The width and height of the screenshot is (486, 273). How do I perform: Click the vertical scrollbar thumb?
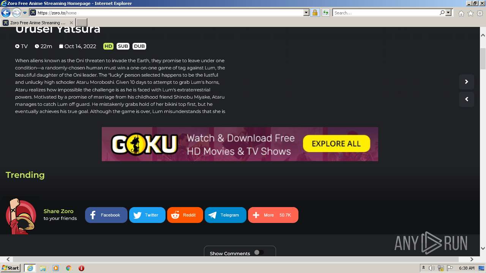tap(483, 59)
